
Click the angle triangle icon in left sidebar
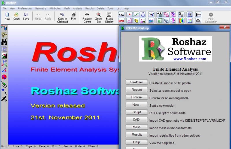tap(4, 70)
